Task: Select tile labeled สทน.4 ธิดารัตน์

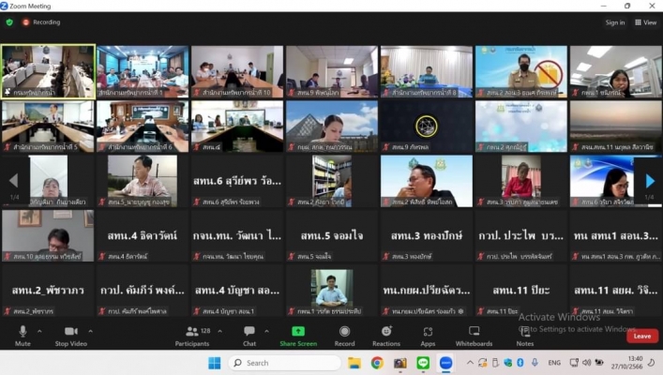Action: pyautogui.click(x=143, y=235)
